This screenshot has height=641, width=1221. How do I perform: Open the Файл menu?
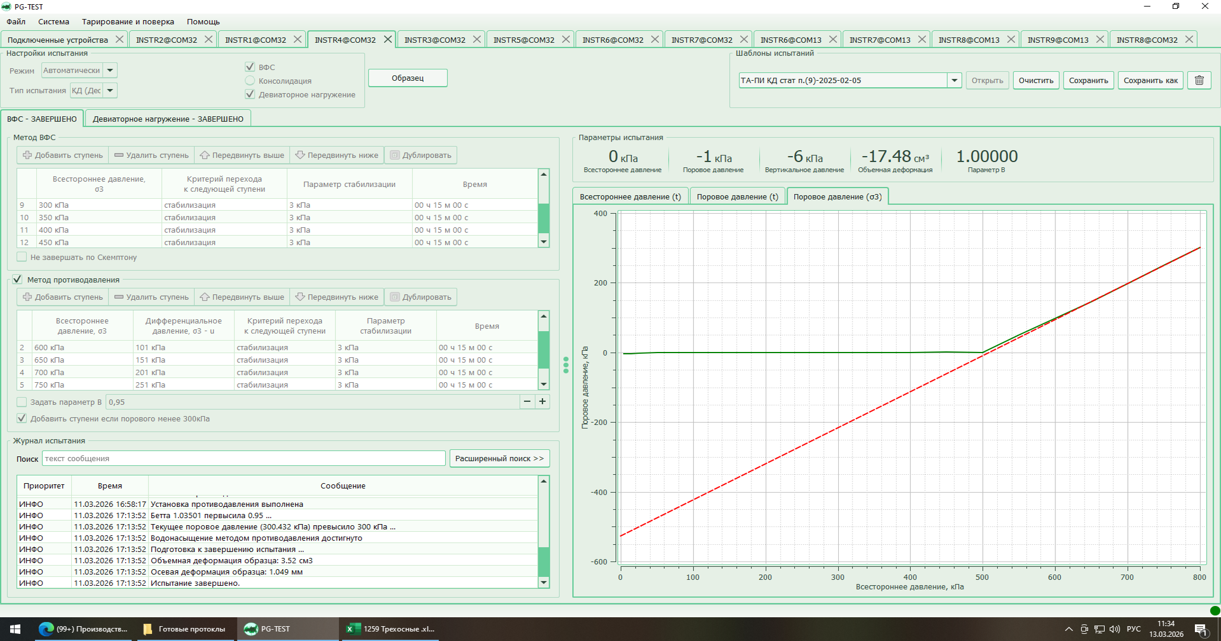click(x=16, y=21)
